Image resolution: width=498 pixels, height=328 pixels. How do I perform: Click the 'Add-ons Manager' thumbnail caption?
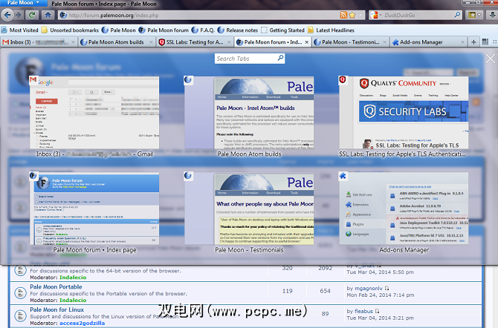point(404,250)
